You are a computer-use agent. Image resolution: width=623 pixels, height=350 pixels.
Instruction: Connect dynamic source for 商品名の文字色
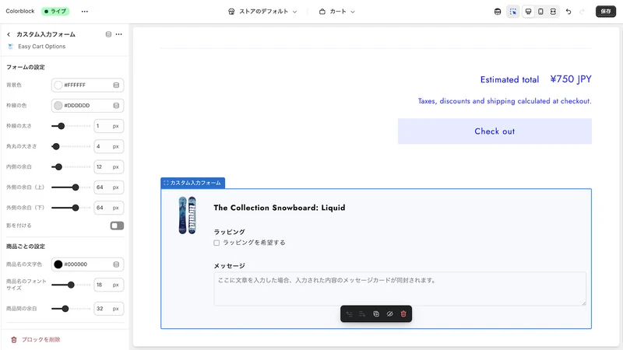coord(116,264)
